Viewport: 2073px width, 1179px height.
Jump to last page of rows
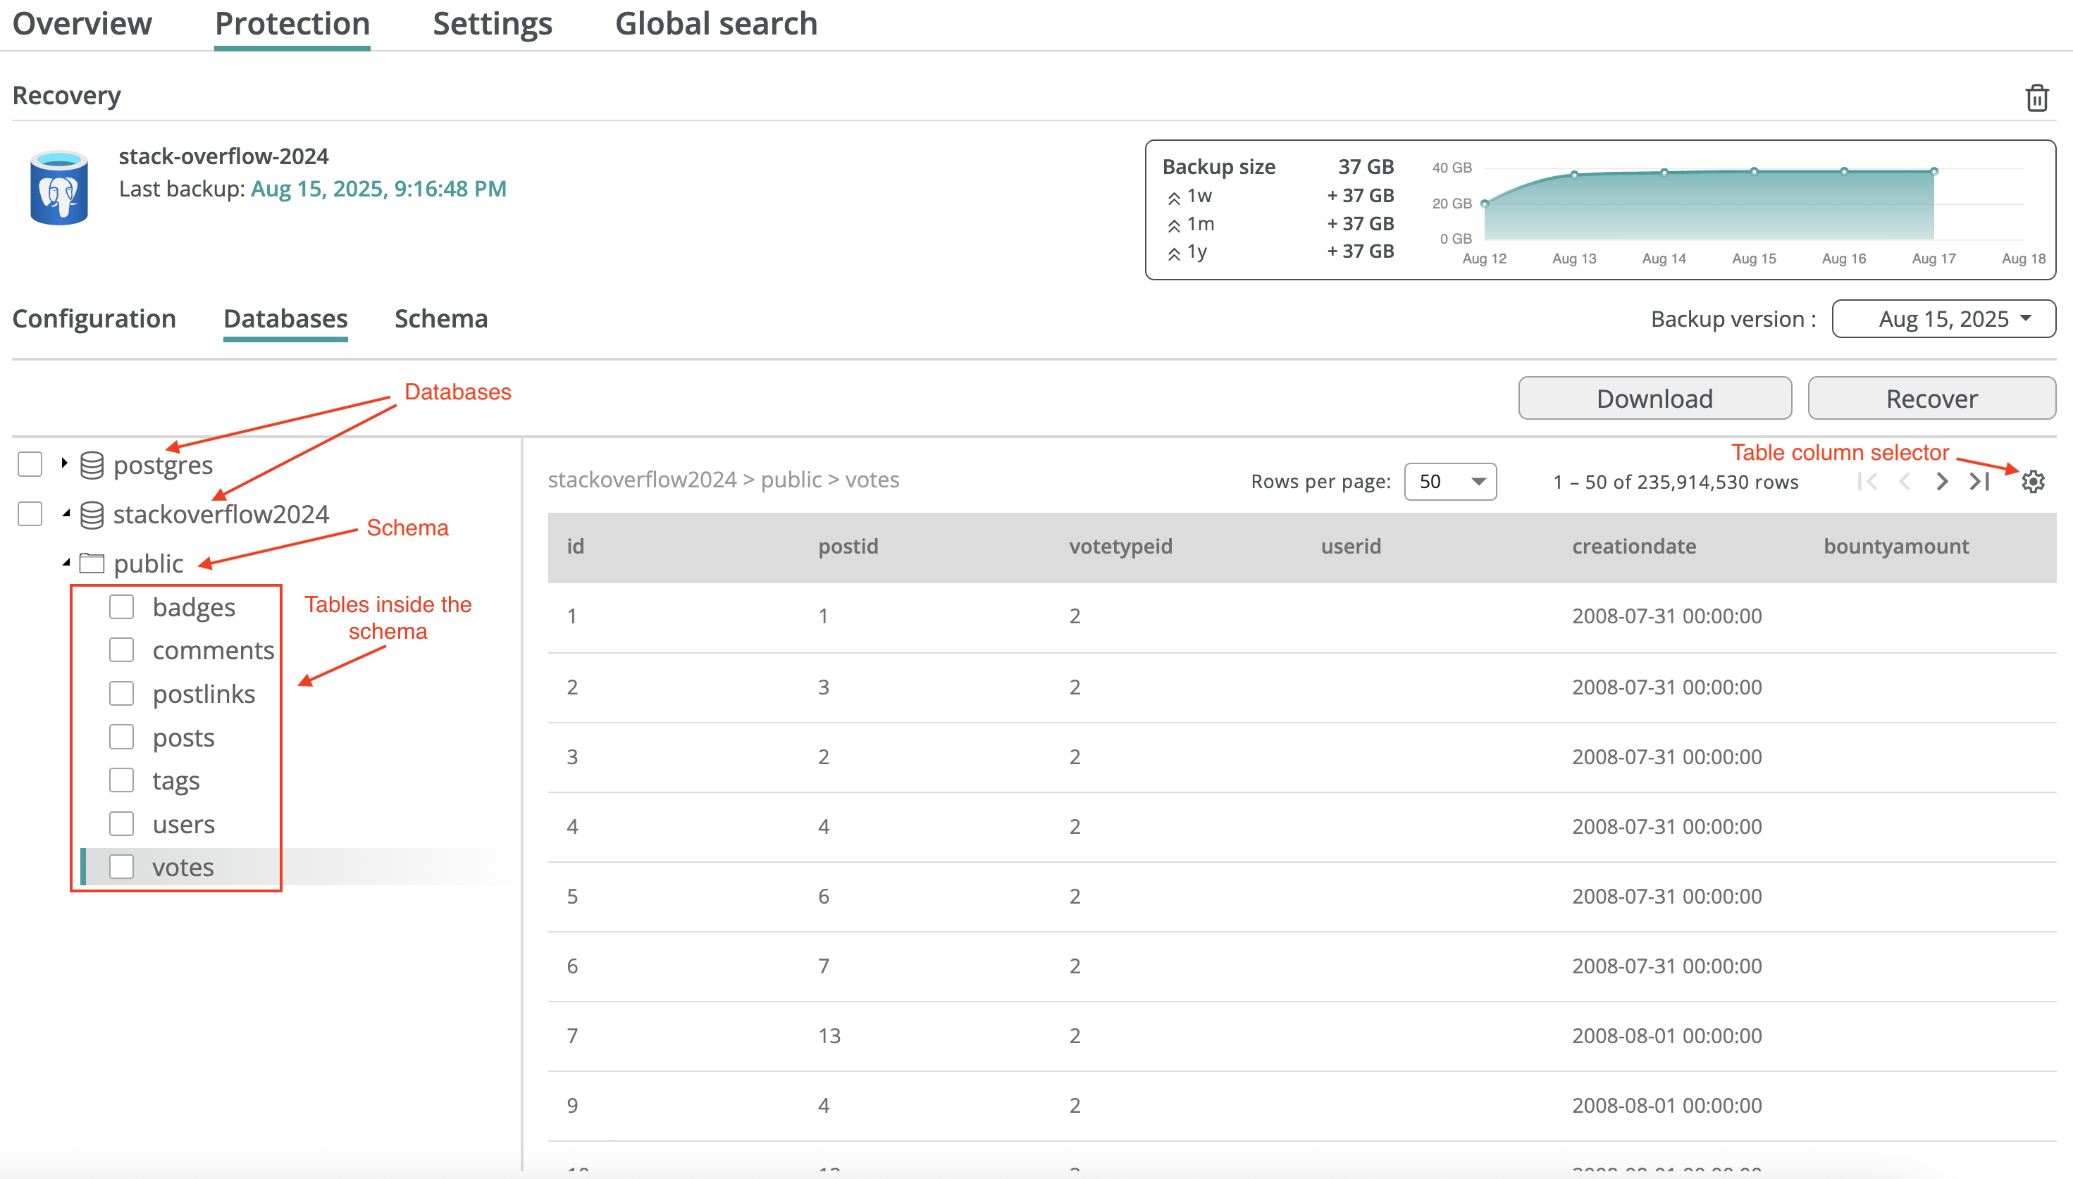click(x=1979, y=482)
